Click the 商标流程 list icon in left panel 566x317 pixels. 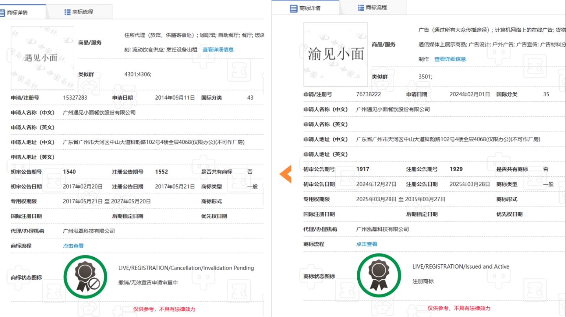click(68, 12)
